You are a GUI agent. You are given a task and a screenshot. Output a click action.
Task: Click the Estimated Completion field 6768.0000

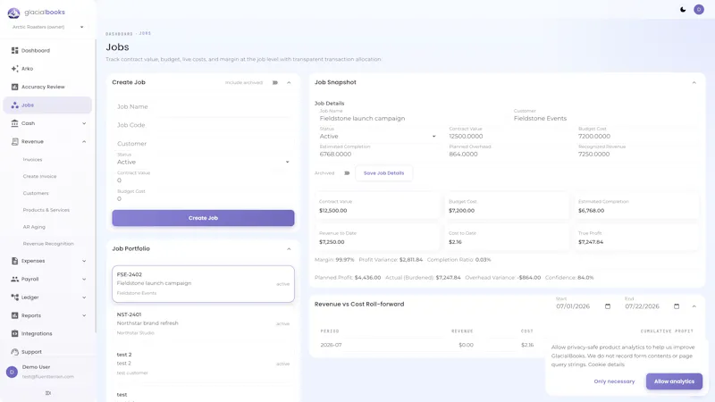click(x=377, y=152)
